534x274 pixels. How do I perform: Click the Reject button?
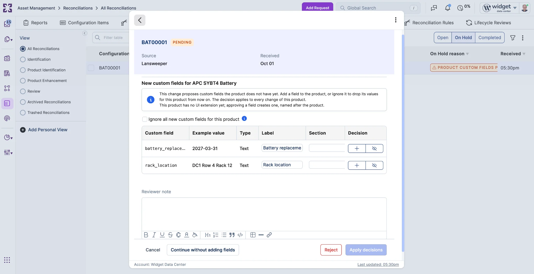pos(331,250)
